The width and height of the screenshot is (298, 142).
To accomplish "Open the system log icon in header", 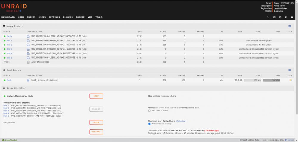I will (x=286, y=17).
